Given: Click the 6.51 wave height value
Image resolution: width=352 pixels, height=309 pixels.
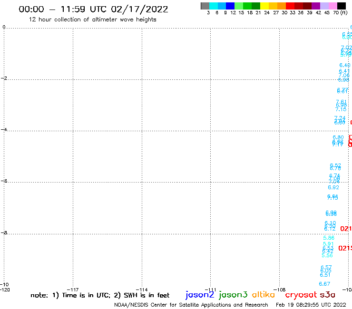Looking at the screenshot, I should (325, 275).
